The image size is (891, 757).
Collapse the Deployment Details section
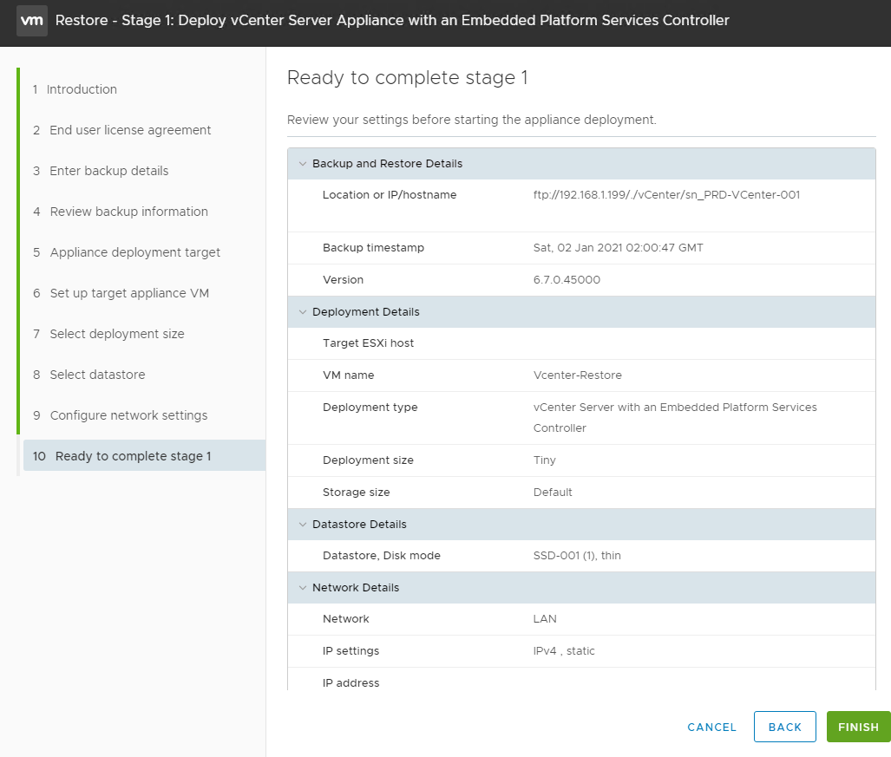tap(303, 312)
